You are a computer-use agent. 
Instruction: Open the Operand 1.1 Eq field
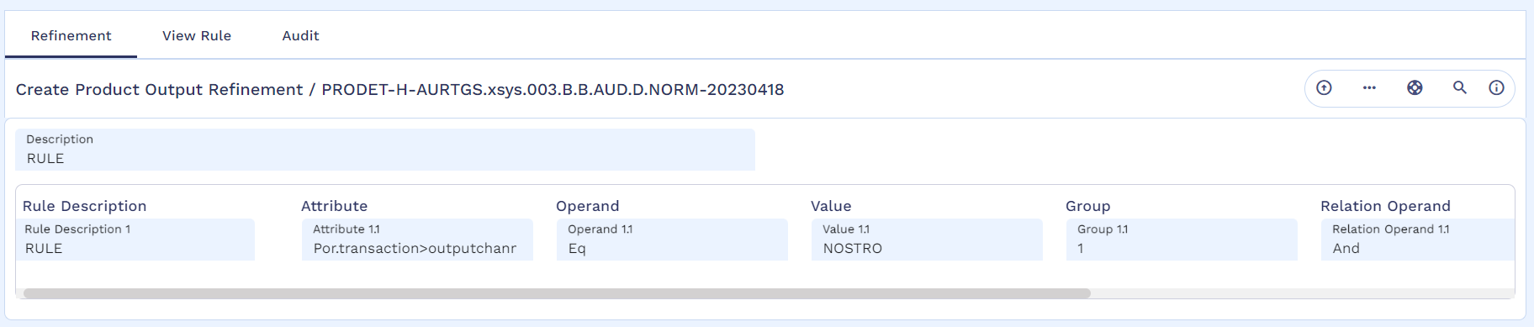point(672,240)
